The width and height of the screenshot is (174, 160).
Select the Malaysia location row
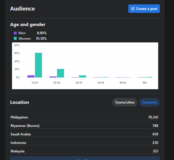(84, 151)
